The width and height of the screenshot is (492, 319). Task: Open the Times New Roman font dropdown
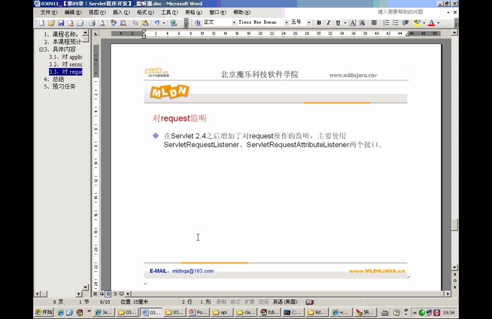[286, 23]
